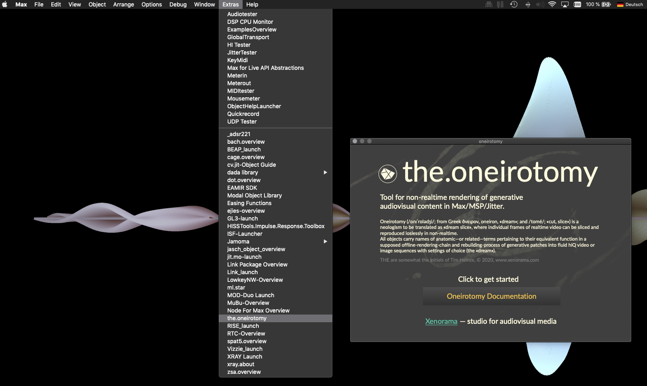This screenshot has height=386, width=647.
Task: Open UDP Tester
Action: click(275, 122)
